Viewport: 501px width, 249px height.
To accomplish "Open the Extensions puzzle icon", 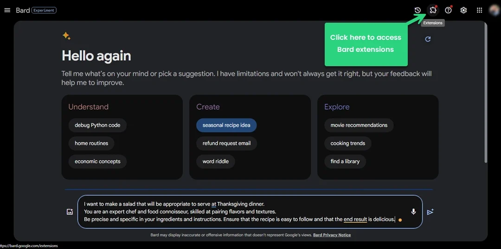I will click(433, 10).
